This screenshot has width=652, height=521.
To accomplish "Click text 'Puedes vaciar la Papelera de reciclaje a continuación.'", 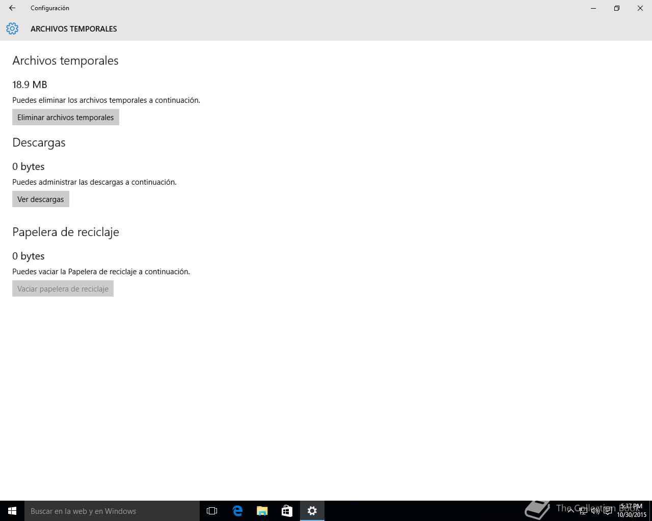I will [x=101, y=272].
